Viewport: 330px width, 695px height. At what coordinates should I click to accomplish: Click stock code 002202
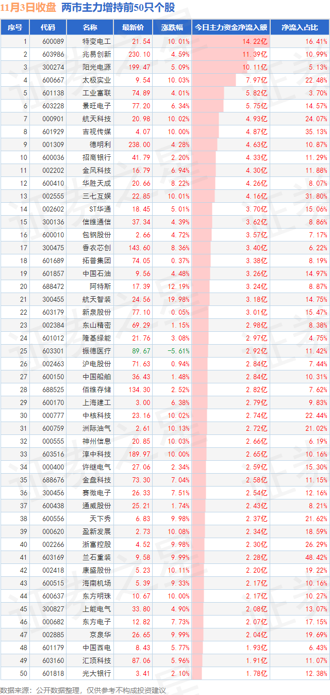(54, 170)
